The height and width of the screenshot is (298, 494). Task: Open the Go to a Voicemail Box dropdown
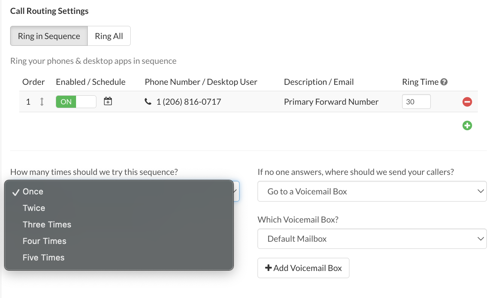372,191
